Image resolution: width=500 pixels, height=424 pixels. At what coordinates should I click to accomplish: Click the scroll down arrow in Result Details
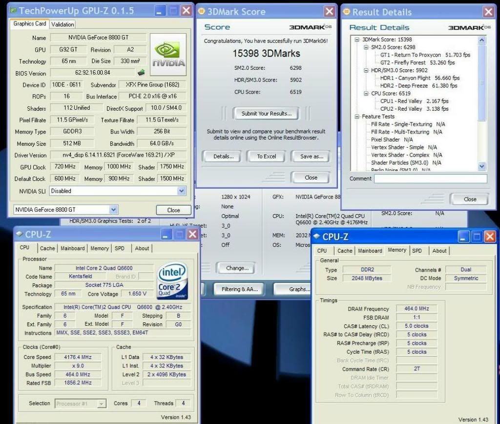[x=481, y=166]
